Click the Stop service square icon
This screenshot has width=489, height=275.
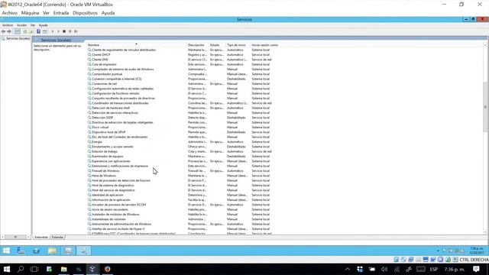(x=64, y=31)
